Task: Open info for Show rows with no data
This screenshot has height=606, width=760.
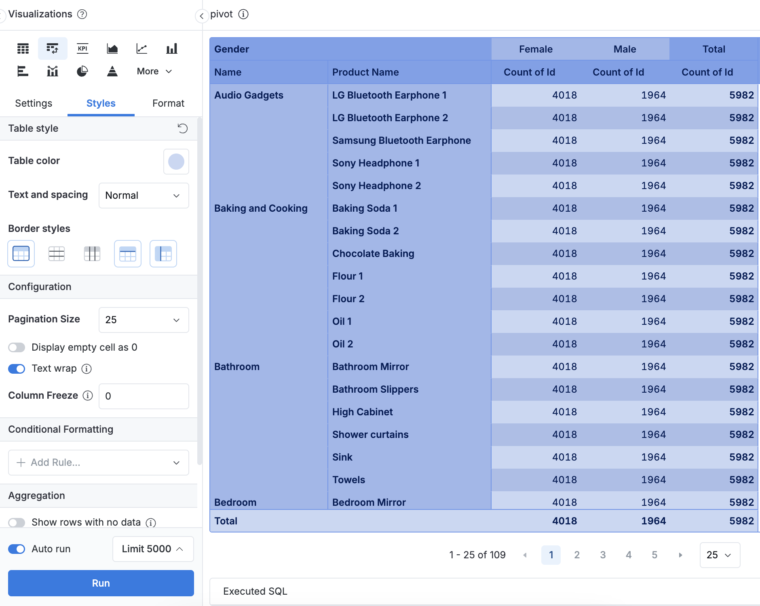Action: click(151, 523)
